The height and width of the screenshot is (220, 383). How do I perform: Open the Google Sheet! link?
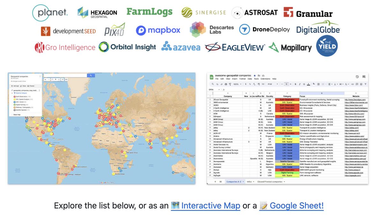pos(292,206)
